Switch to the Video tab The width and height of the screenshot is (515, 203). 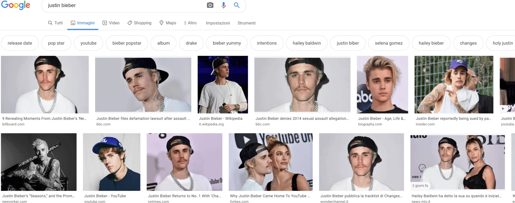tap(111, 23)
